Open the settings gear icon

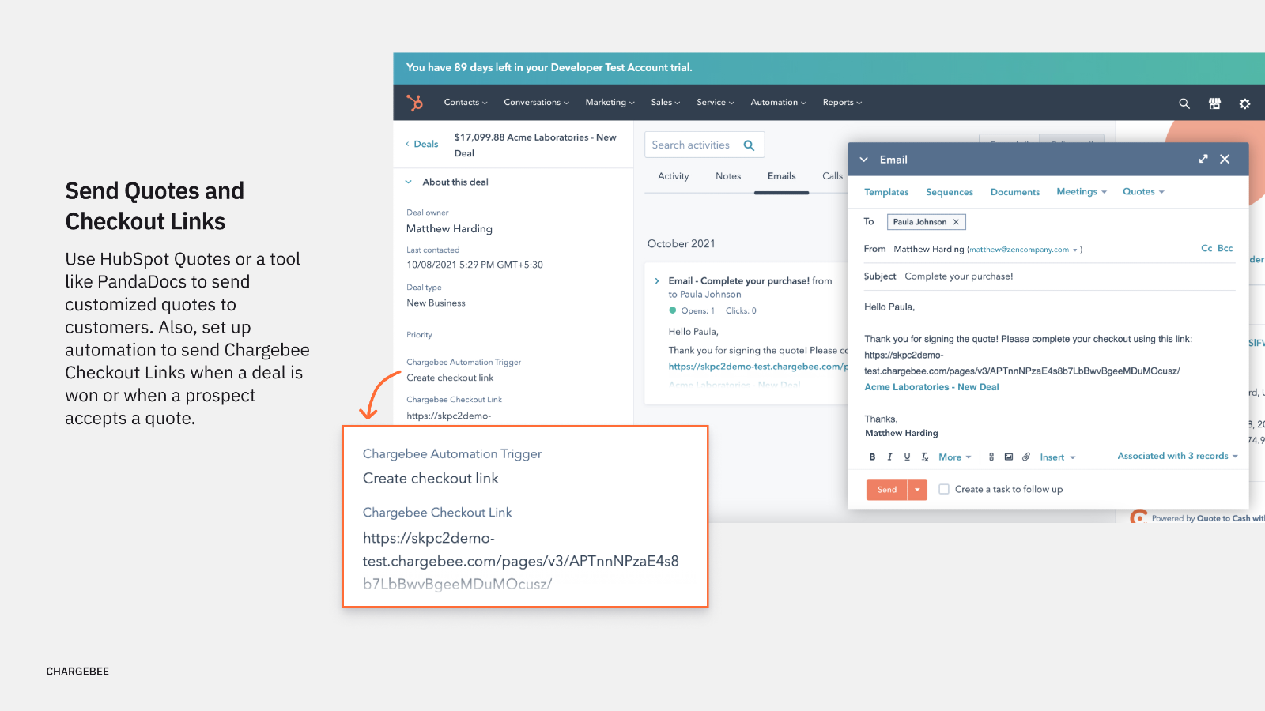click(1244, 103)
